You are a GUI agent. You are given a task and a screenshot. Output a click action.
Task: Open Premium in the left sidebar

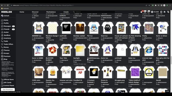coord(6,56)
